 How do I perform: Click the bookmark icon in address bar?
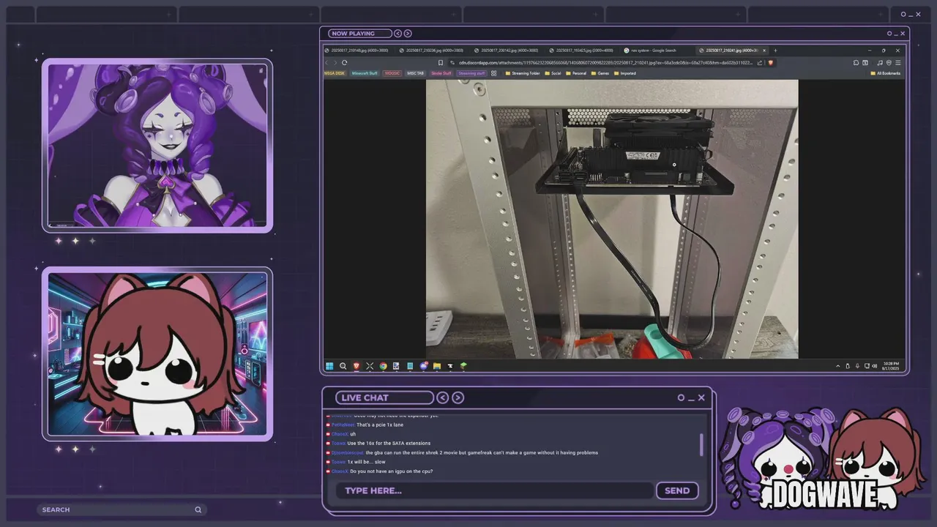[x=441, y=63]
